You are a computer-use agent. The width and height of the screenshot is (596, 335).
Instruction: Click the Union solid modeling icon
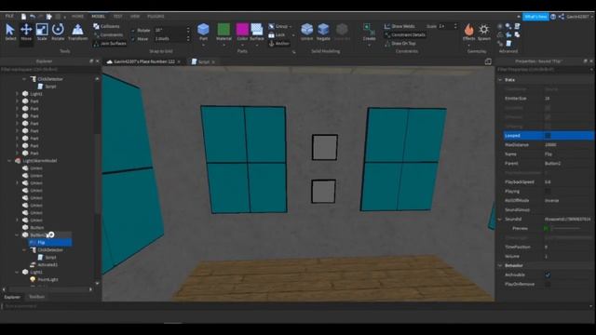[x=306, y=30]
